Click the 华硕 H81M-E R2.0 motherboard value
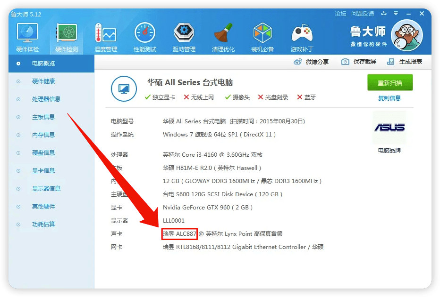Image resolution: width=440 pixels, height=297 pixels. pos(212,168)
